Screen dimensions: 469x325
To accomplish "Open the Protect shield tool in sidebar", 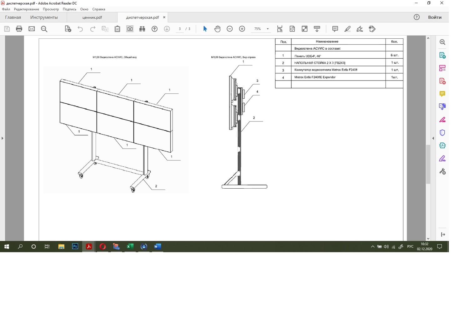I will point(442,133).
